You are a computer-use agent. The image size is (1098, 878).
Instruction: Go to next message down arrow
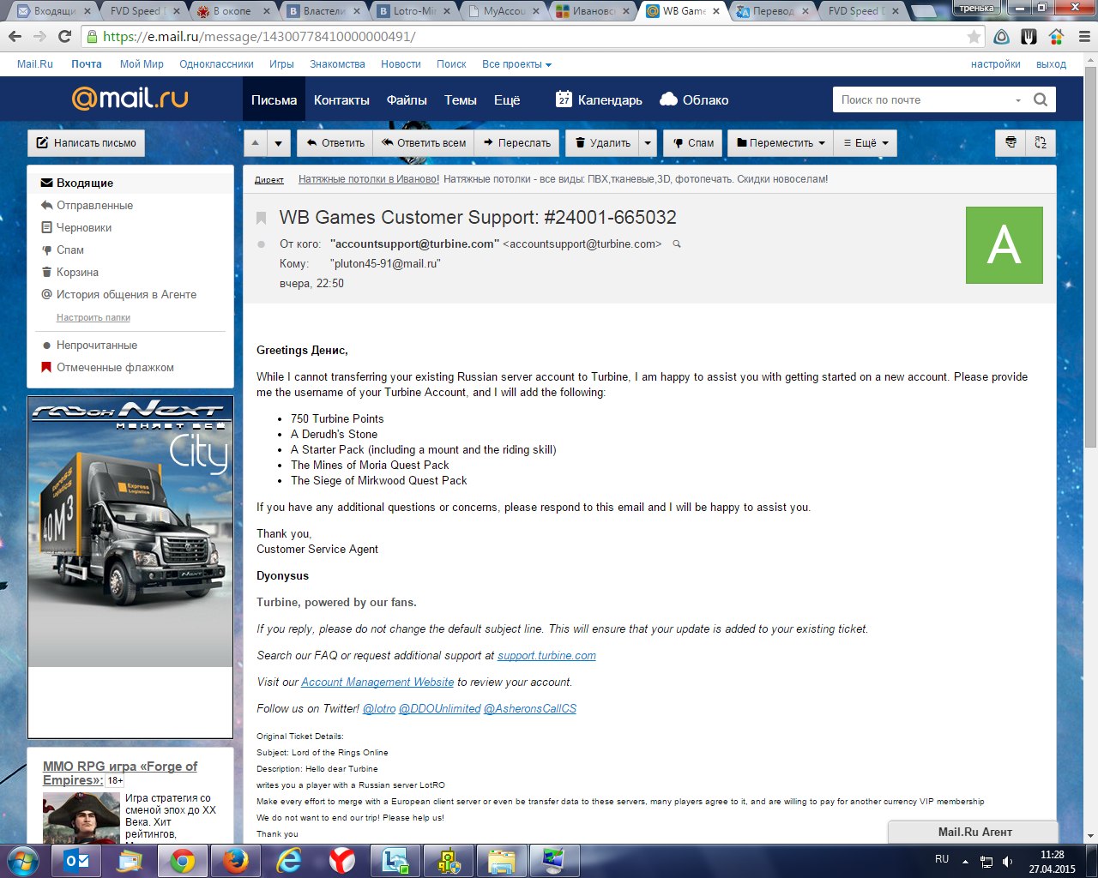pos(279,143)
